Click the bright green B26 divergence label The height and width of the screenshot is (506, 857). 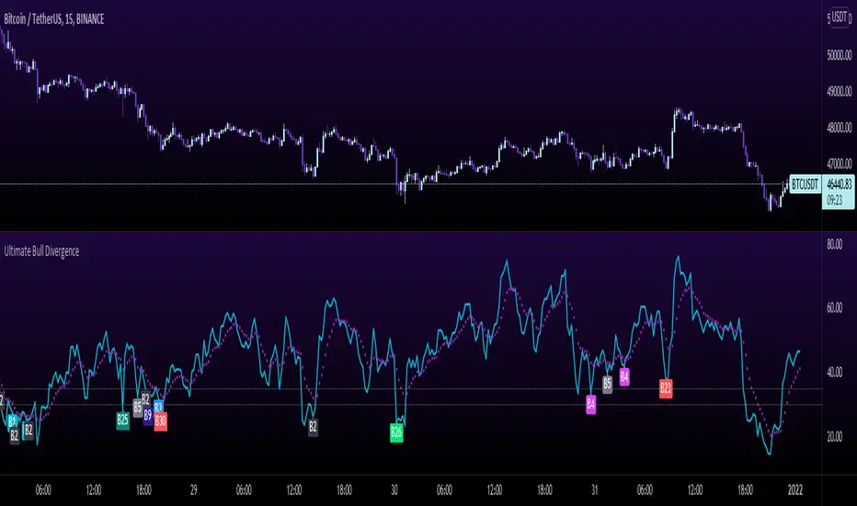click(x=396, y=432)
